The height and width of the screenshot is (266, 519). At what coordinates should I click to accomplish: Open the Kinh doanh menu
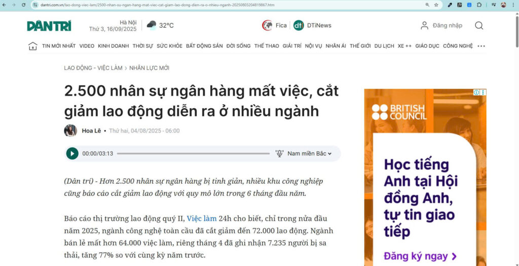(113, 46)
